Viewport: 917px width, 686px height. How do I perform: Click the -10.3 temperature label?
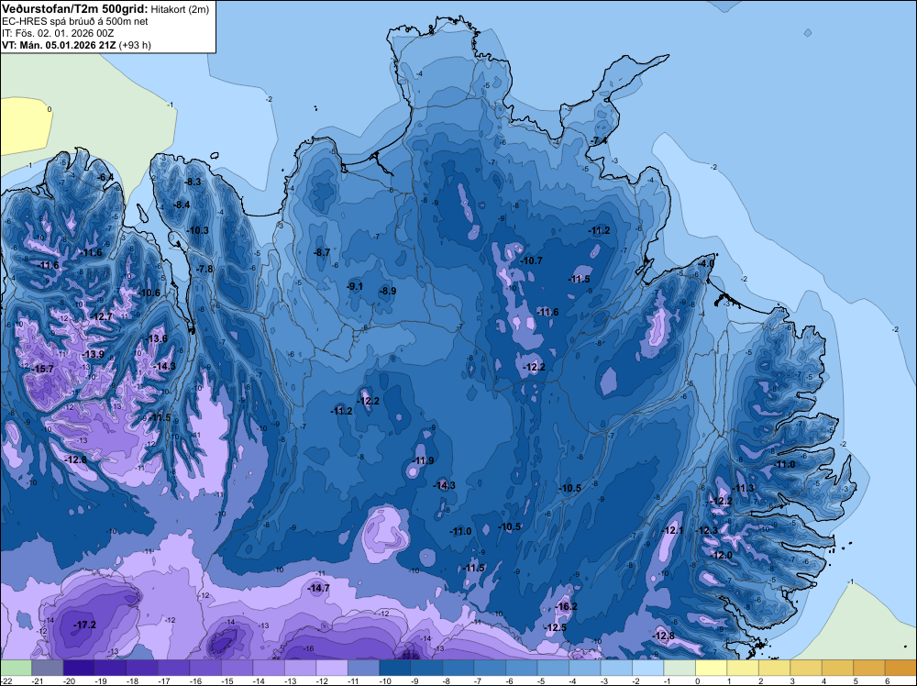(x=198, y=230)
